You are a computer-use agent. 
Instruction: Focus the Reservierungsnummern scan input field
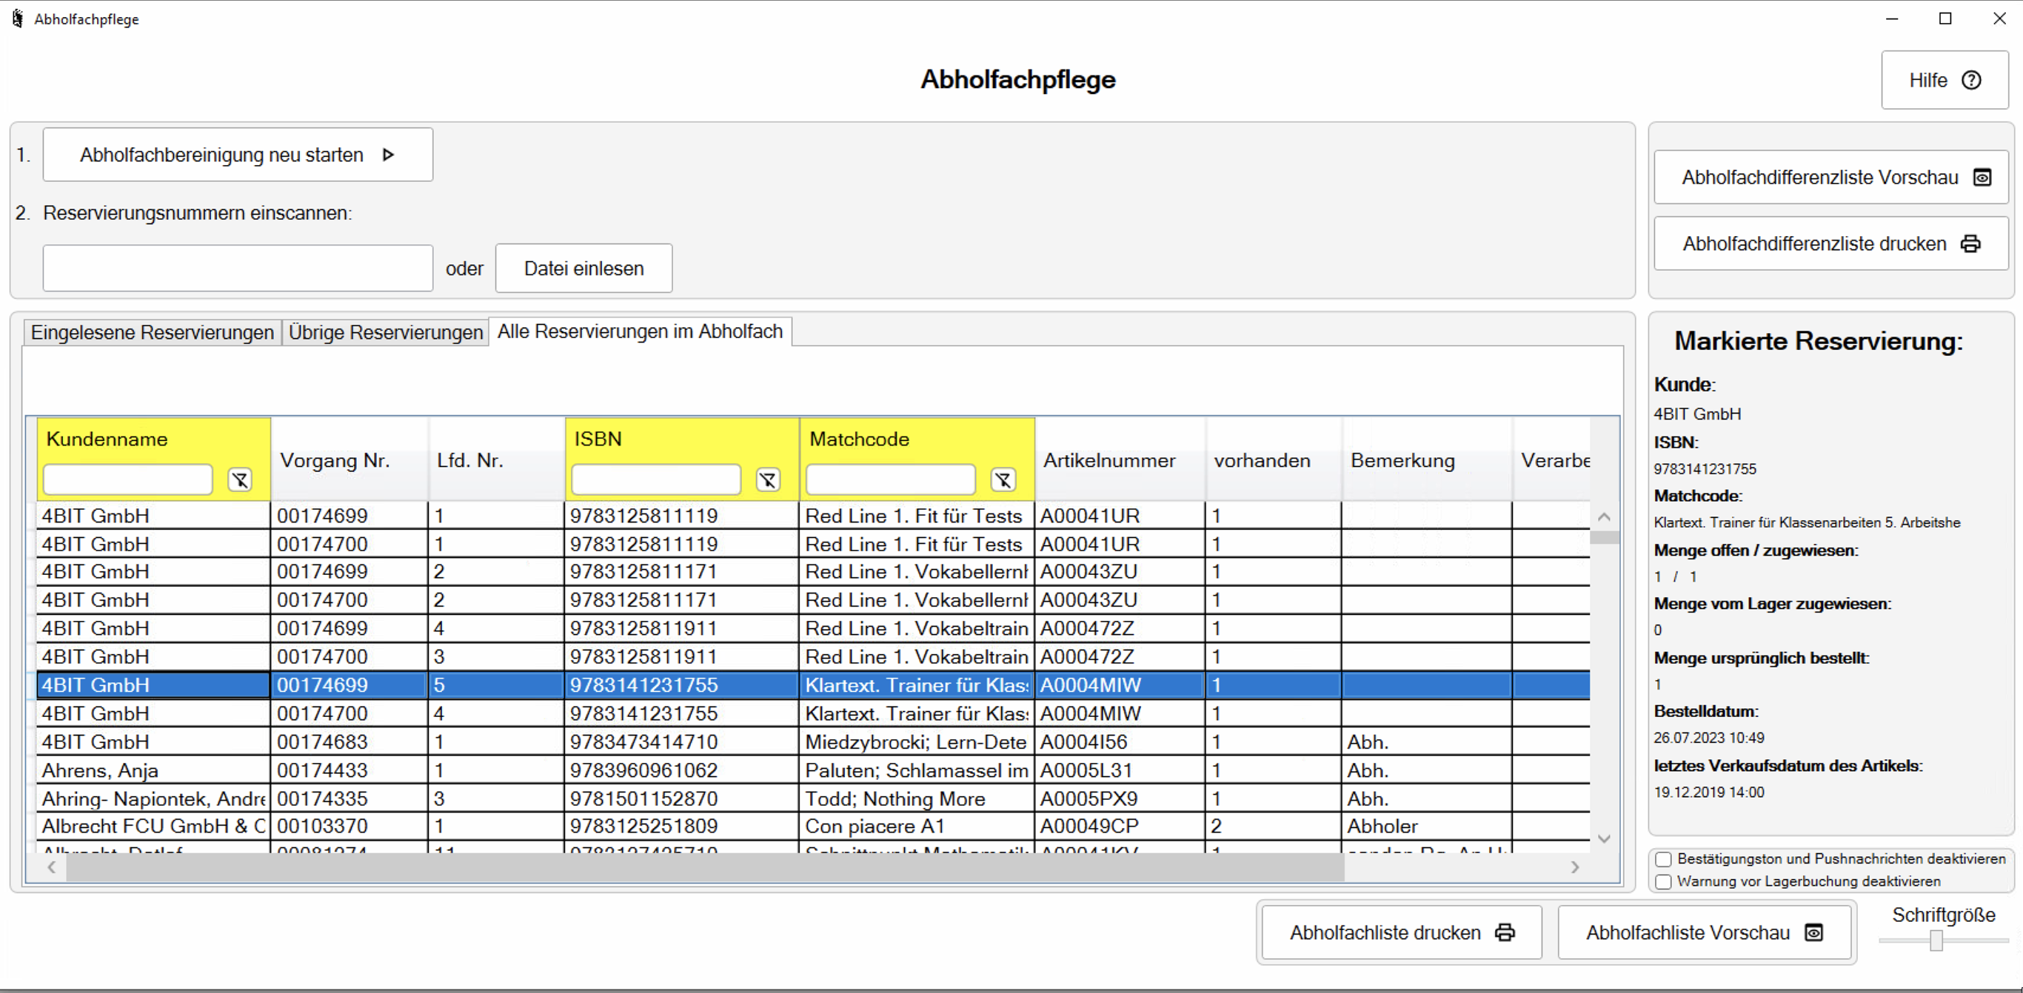pos(238,269)
